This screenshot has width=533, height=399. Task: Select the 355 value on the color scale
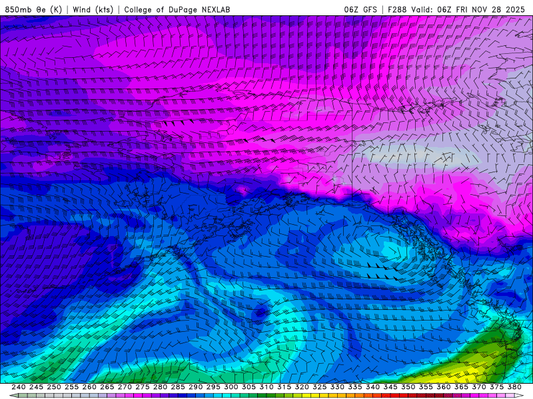426,387
